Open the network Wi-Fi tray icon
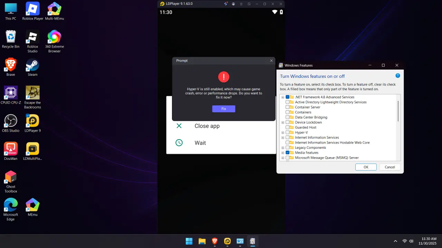Screen dimensions: 442x248 [x=405, y=241]
